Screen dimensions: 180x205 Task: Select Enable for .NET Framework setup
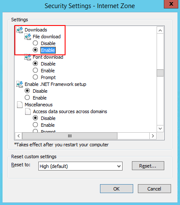27,97
